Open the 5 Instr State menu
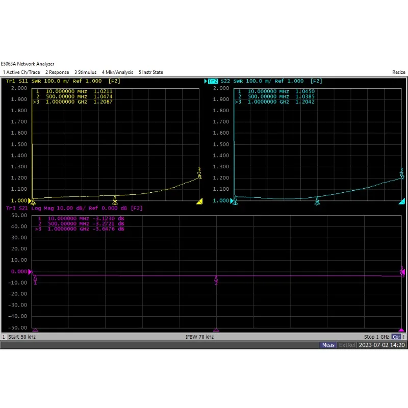Viewport: 408px width, 408px height. coord(150,72)
